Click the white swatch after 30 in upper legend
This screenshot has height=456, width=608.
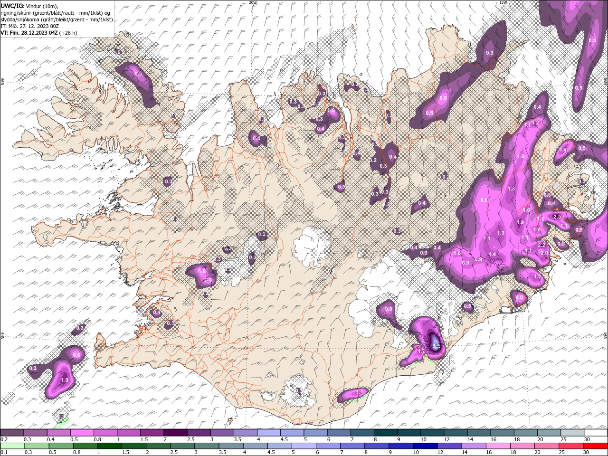pyautogui.click(x=595, y=432)
